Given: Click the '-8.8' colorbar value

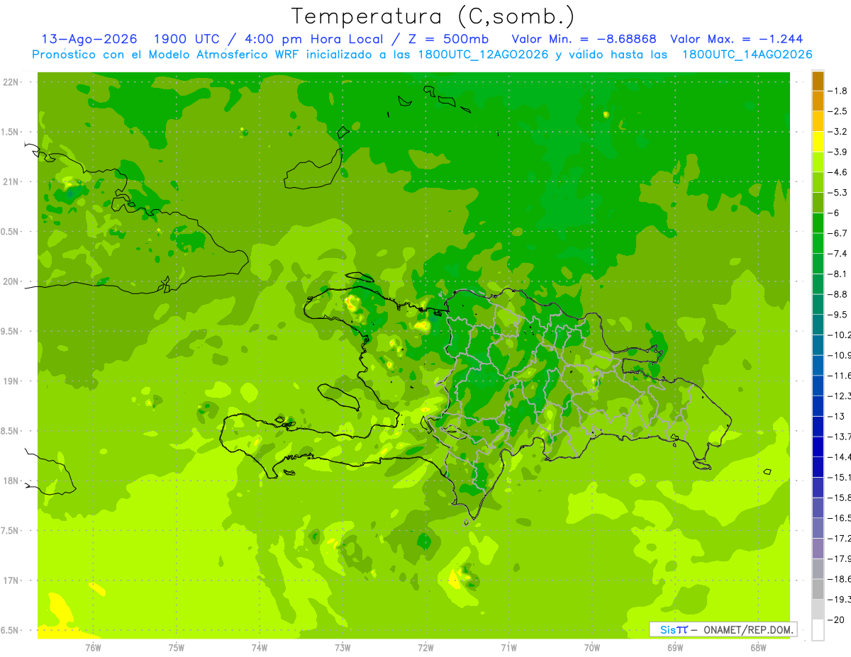Looking at the screenshot, I should [x=838, y=294].
